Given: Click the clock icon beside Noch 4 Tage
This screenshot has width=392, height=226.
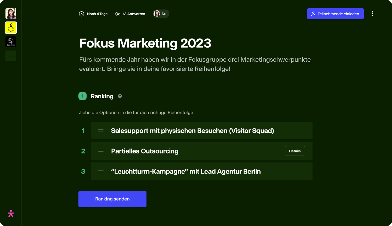Looking at the screenshot, I should pos(81,14).
